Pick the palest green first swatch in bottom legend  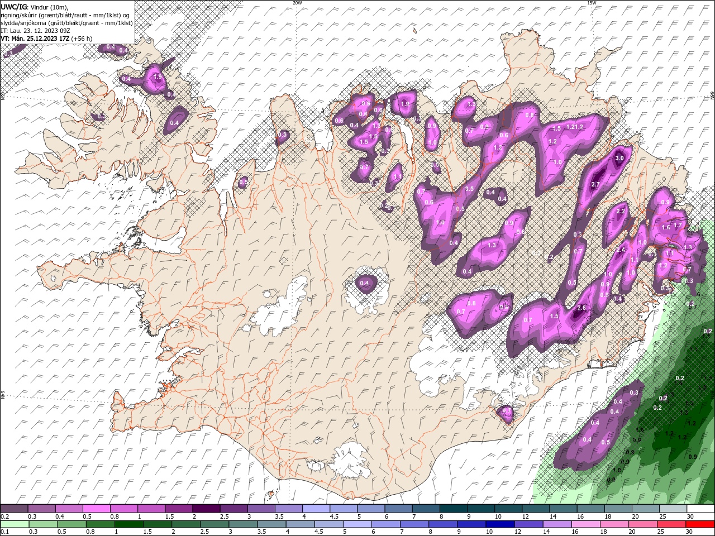point(15,524)
